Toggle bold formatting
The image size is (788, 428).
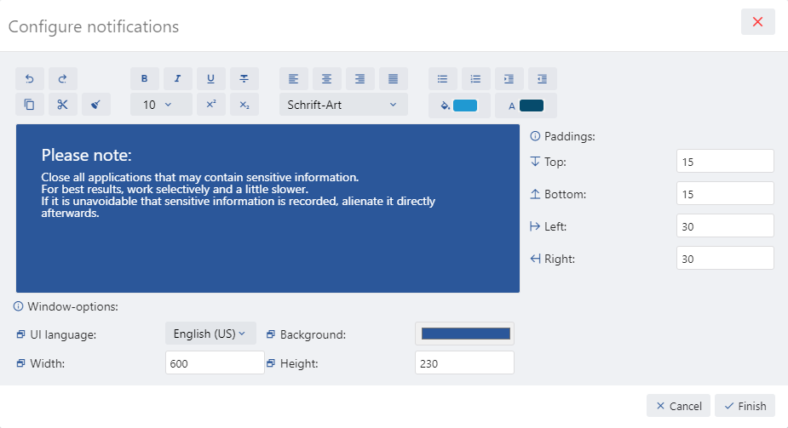tap(144, 79)
